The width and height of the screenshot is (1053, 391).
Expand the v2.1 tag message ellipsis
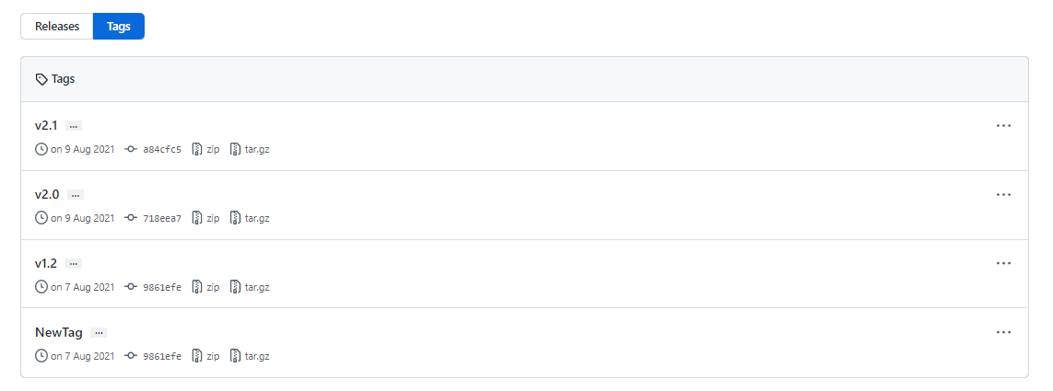point(74,126)
